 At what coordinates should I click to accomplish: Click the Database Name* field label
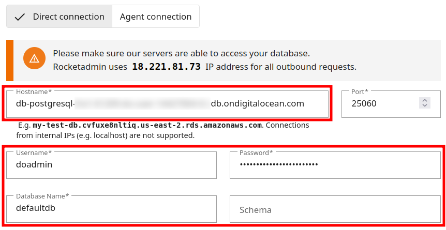click(42, 196)
